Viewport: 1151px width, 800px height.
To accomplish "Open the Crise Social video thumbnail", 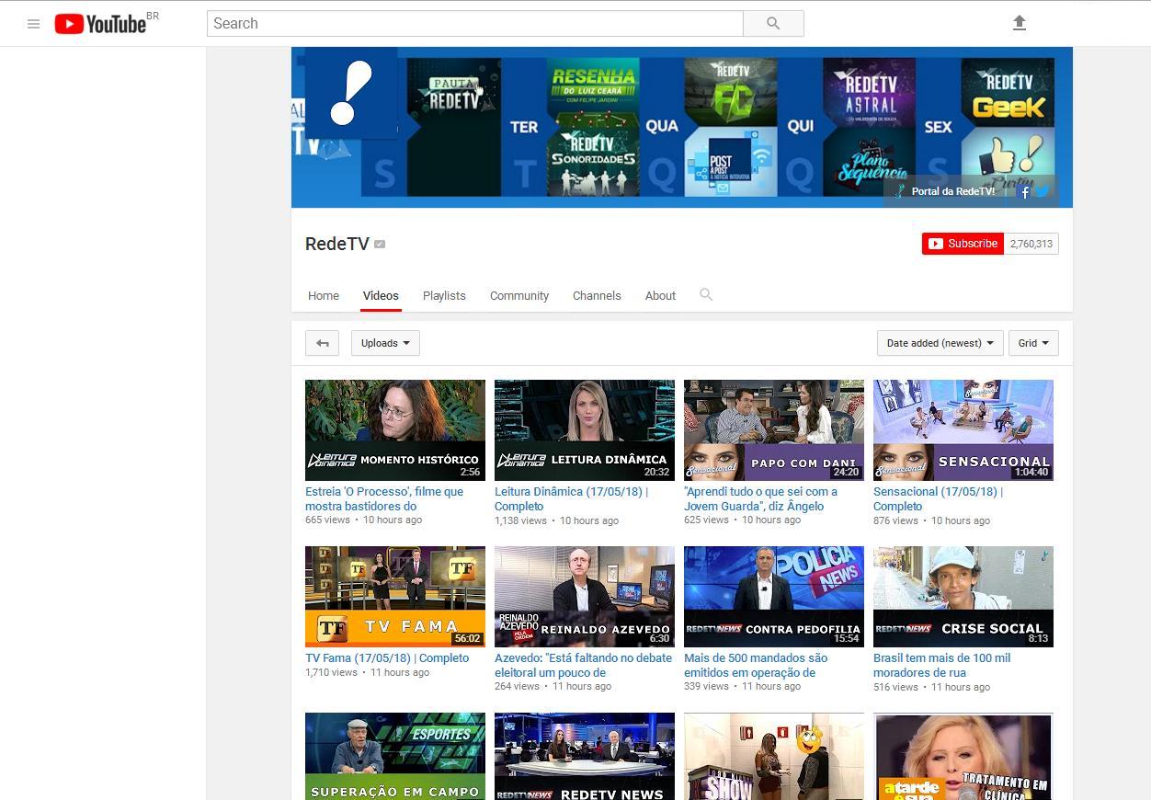I will coord(963,596).
